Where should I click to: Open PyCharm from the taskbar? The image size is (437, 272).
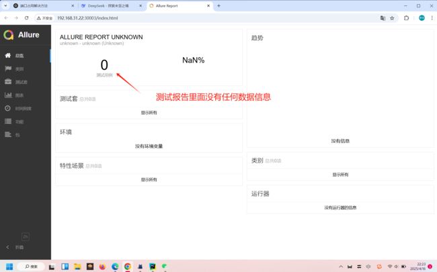click(x=153, y=267)
